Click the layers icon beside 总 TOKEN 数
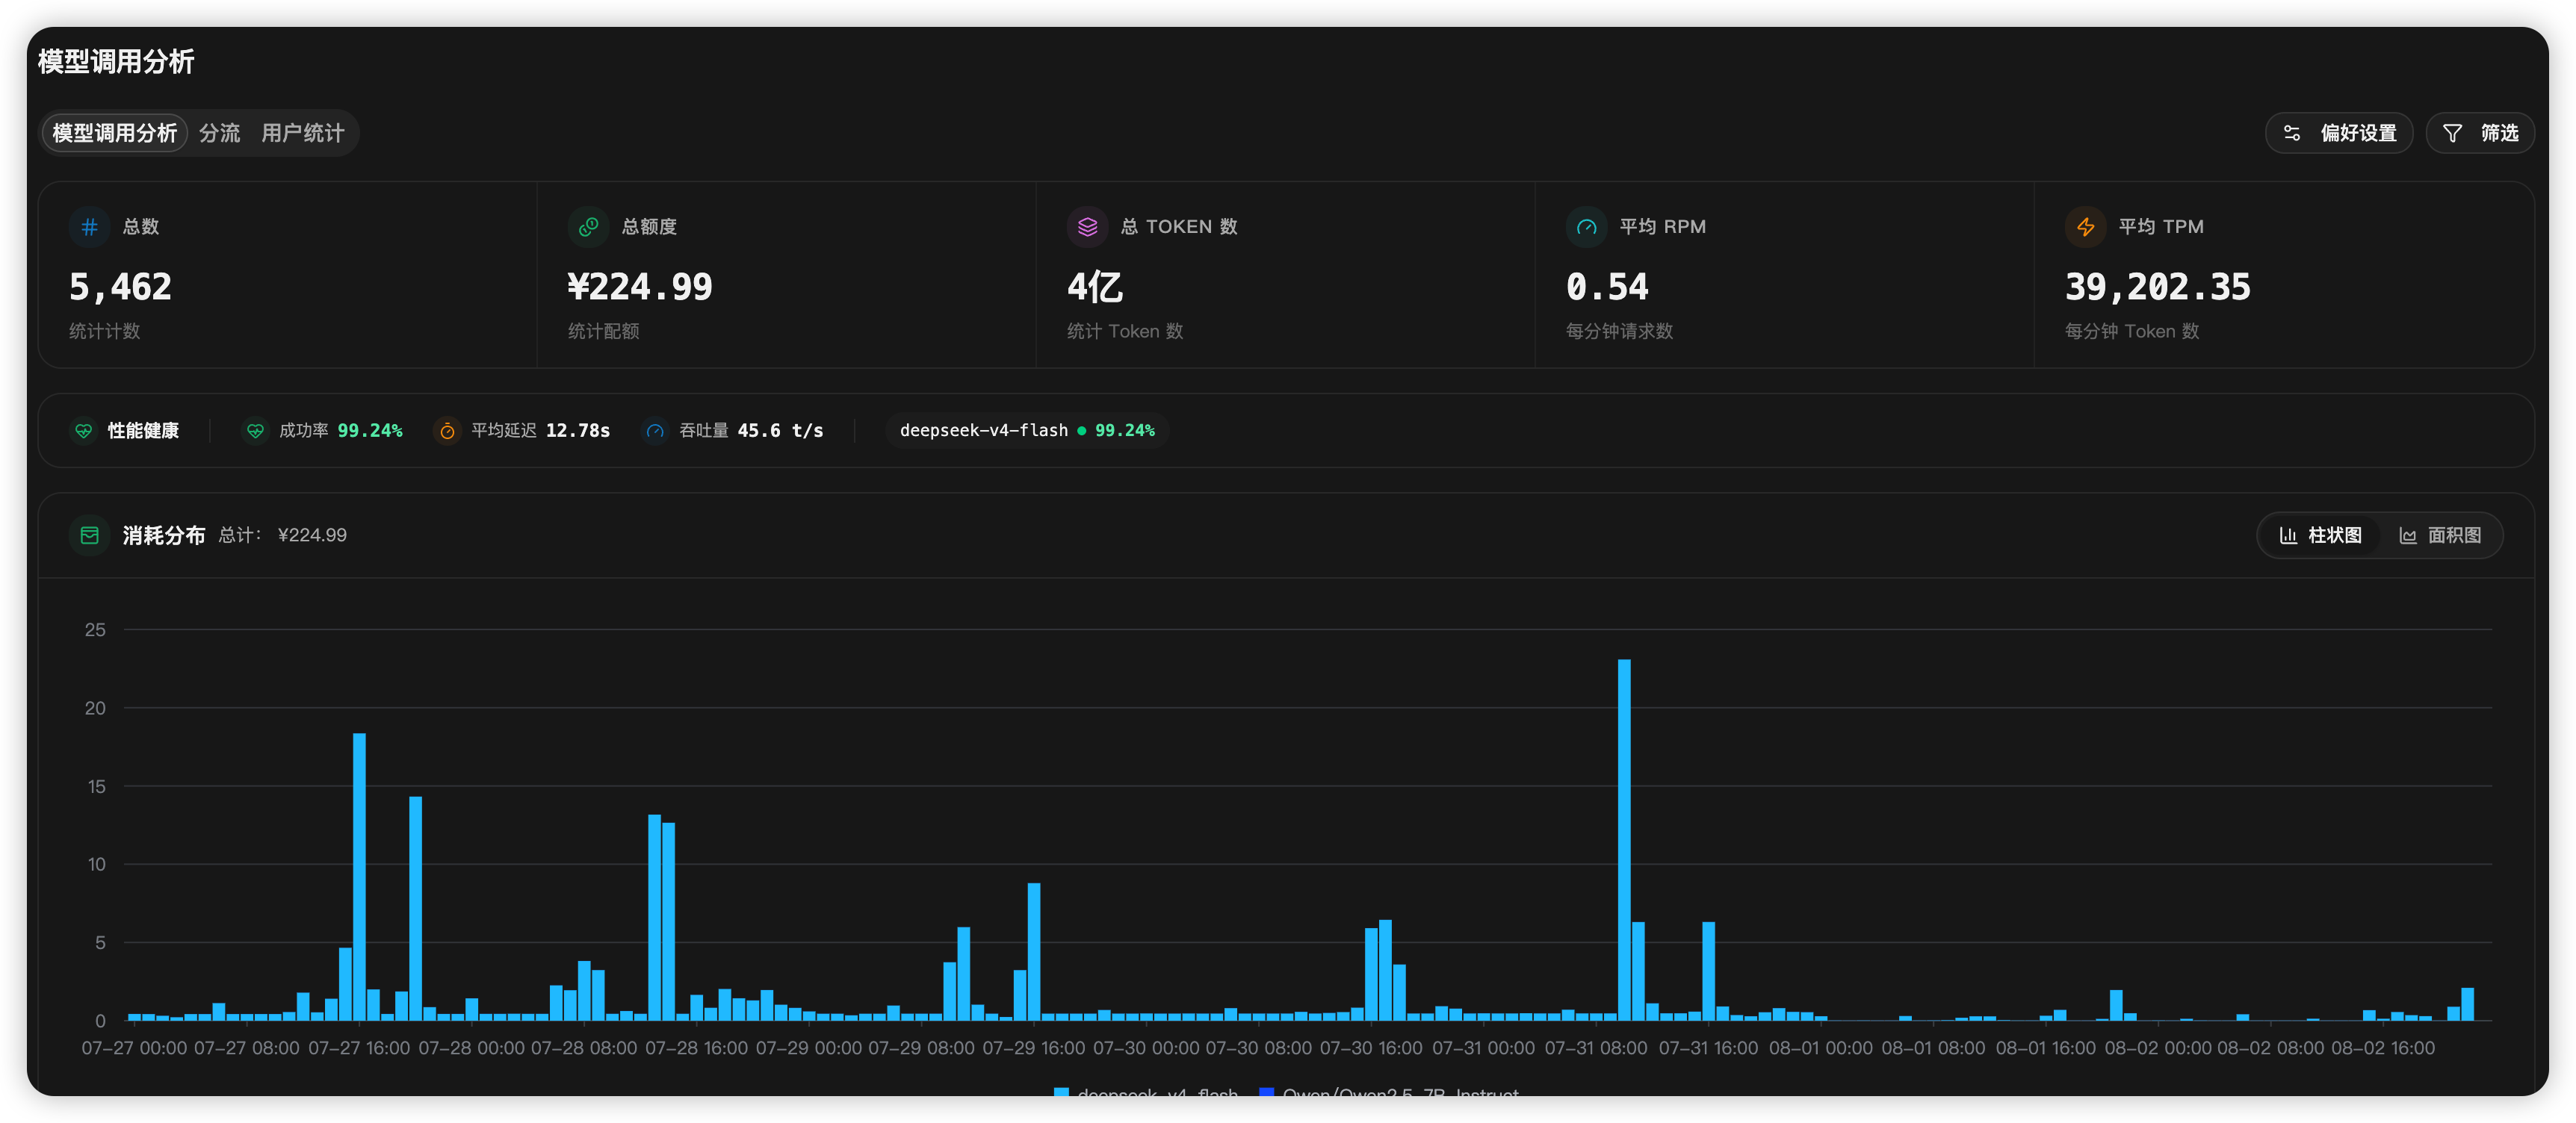 1087,227
